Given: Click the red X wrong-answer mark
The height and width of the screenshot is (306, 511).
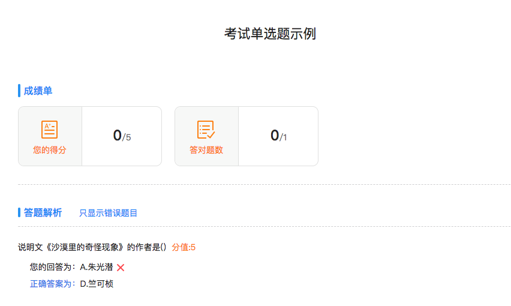Looking at the screenshot, I should [x=121, y=268].
